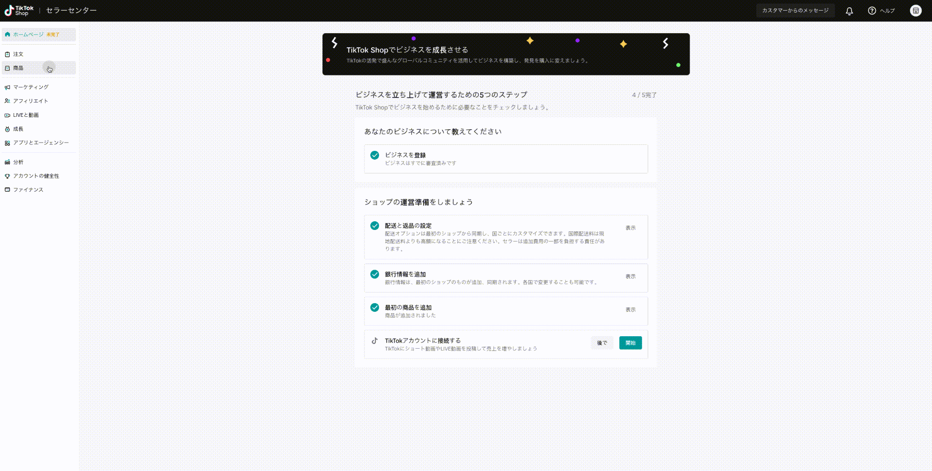Open 成長 menu
The width and height of the screenshot is (932, 471).
39,129
